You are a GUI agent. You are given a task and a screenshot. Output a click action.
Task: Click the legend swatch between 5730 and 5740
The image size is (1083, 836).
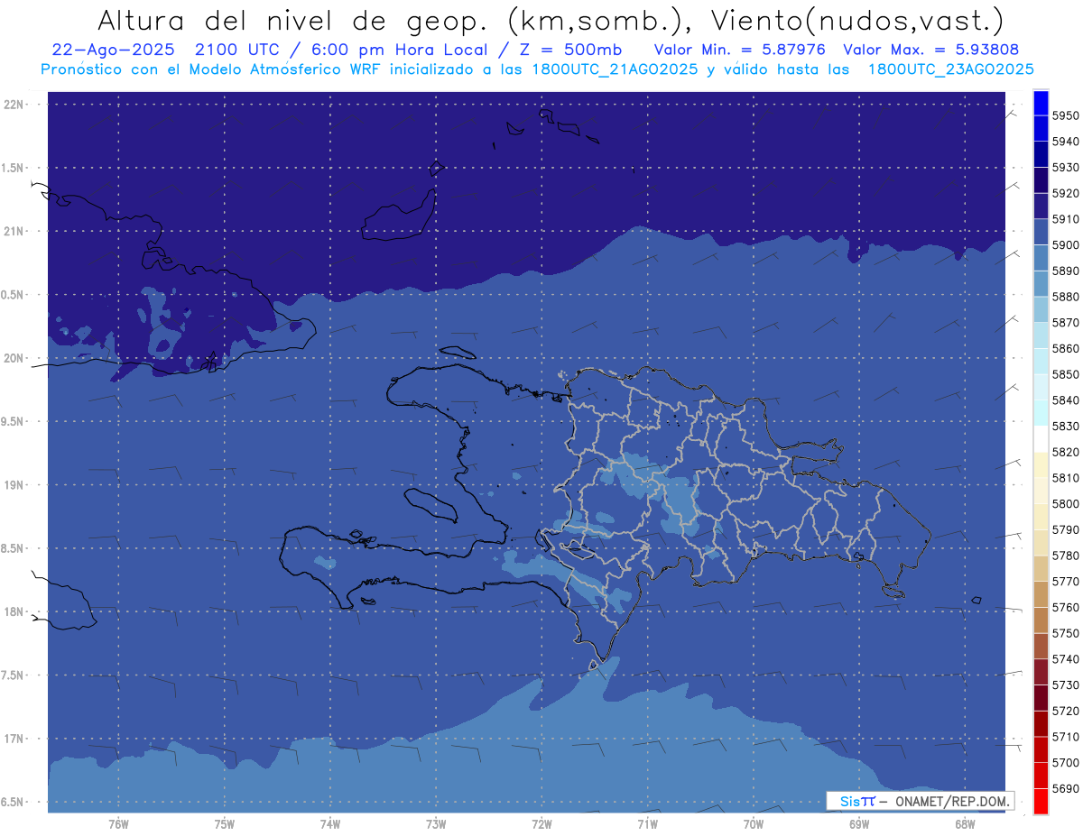tap(1041, 672)
